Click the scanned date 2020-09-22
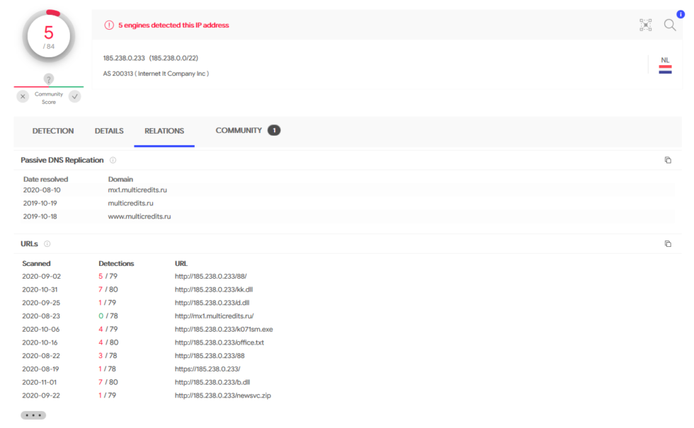The image size is (694, 428). (x=41, y=395)
